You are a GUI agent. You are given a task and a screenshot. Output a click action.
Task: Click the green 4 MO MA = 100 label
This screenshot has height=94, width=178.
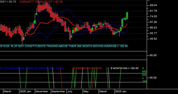click(144, 75)
